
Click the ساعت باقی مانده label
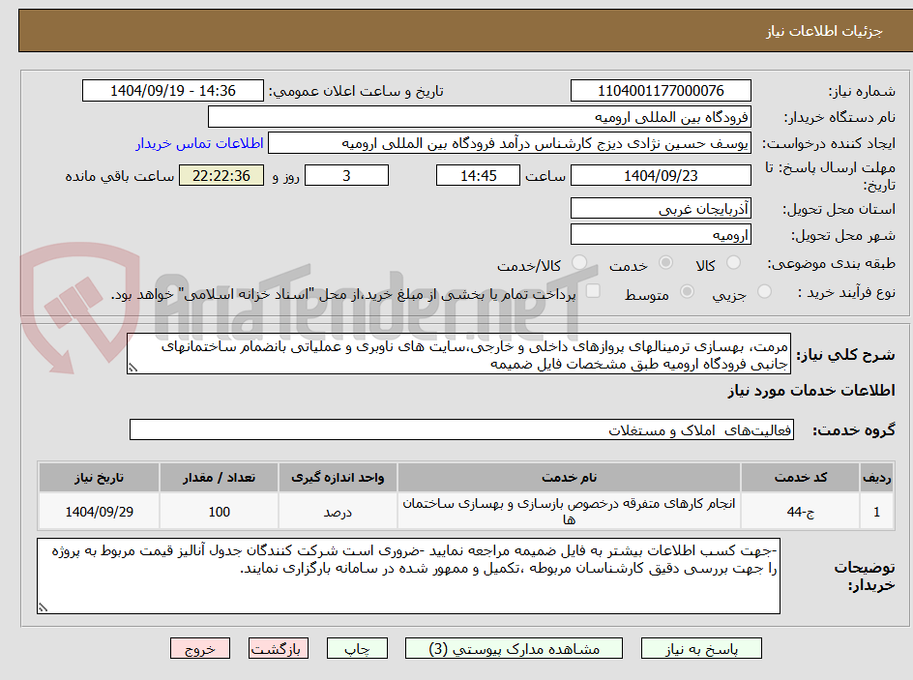(120, 176)
